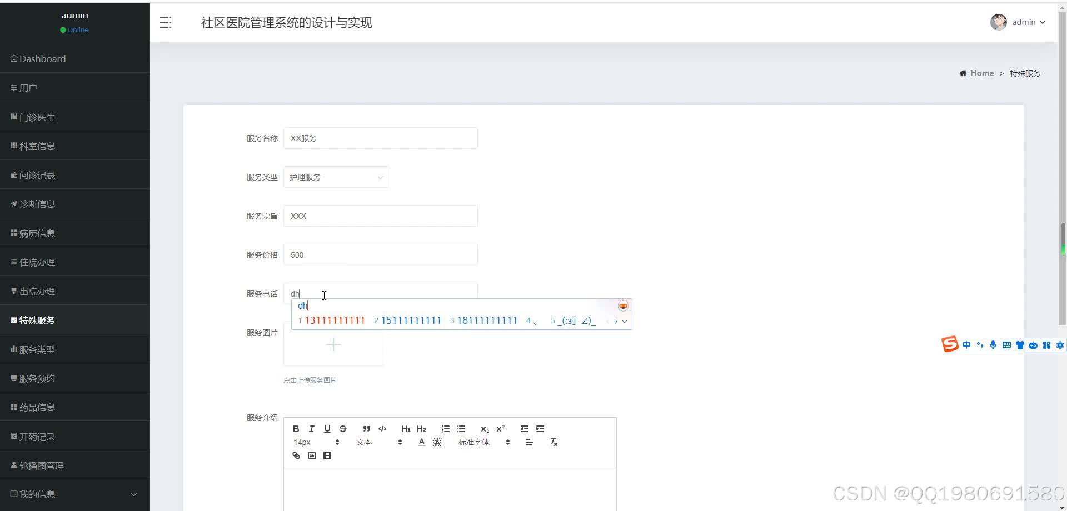
Task: Select the blockquote icon in the editor
Action: coord(366,428)
